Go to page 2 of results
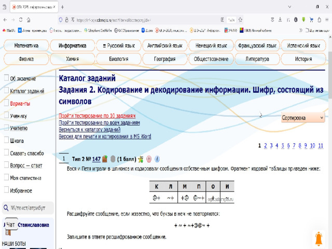Screen dimensions: 332x249 pyautogui.click(x=266, y=145)
